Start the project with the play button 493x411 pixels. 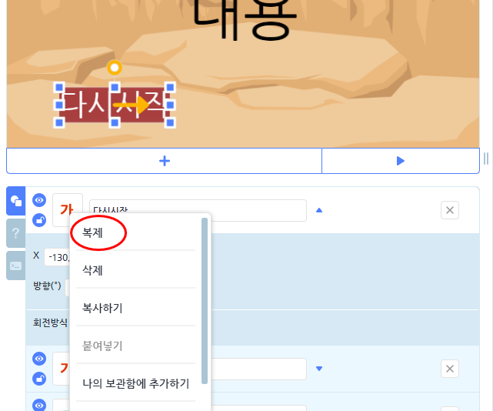click(400, 161)
